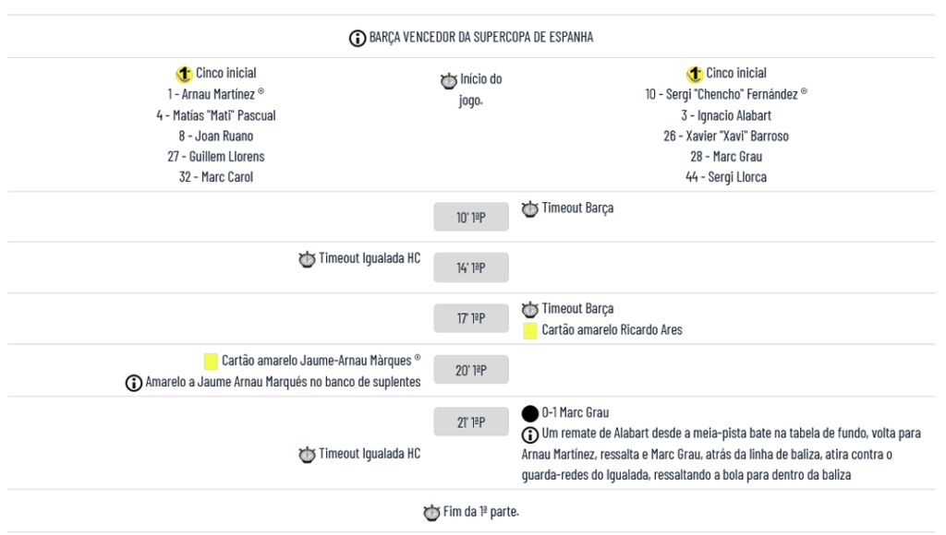Screen dimensions: 946x535
Task: Click the stopwatch icon for 14' Timeout Igualada HC
Action: (306, 259)
